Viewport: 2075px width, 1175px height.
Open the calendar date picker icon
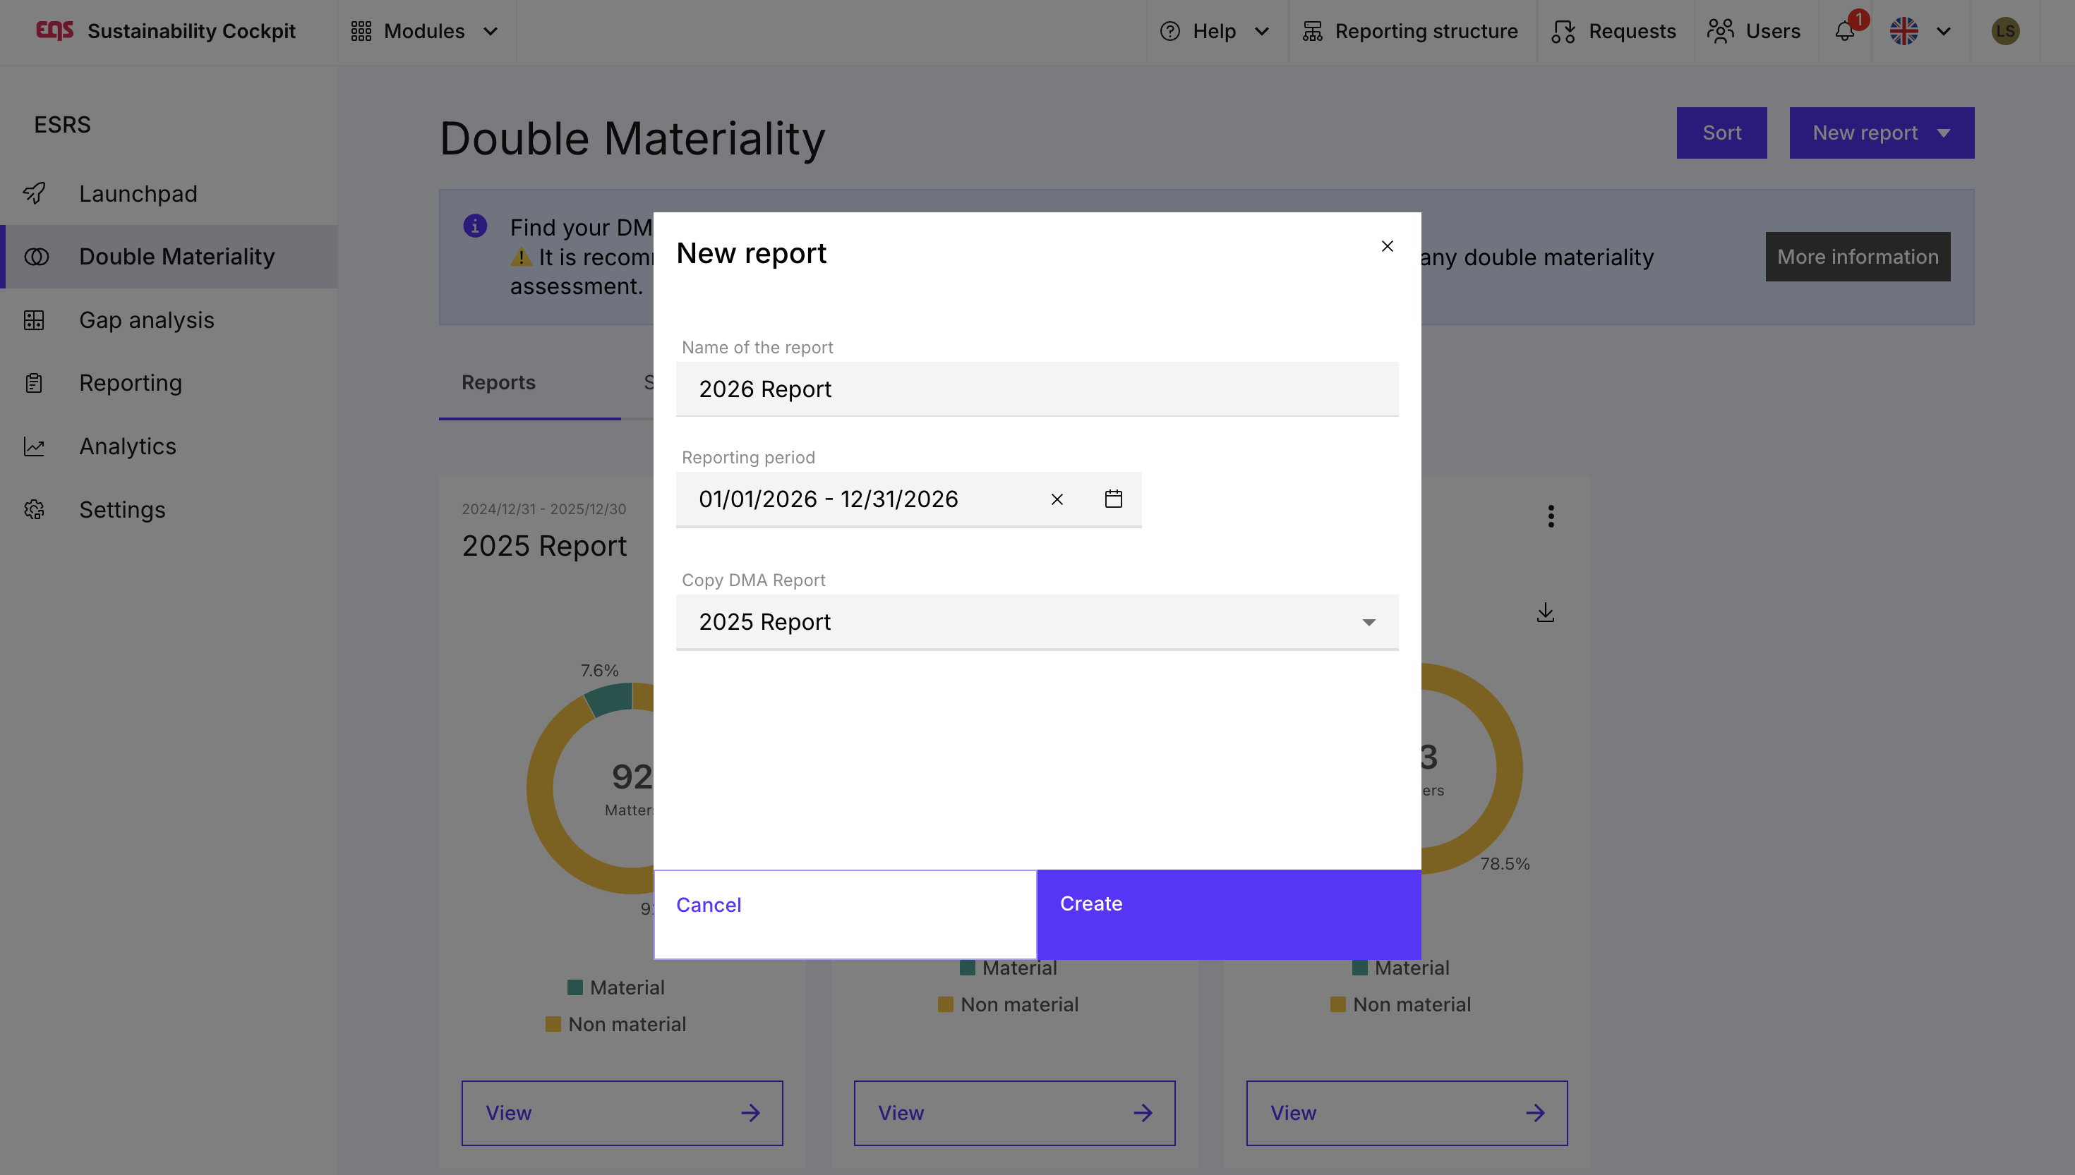[x=1114, y=499]
